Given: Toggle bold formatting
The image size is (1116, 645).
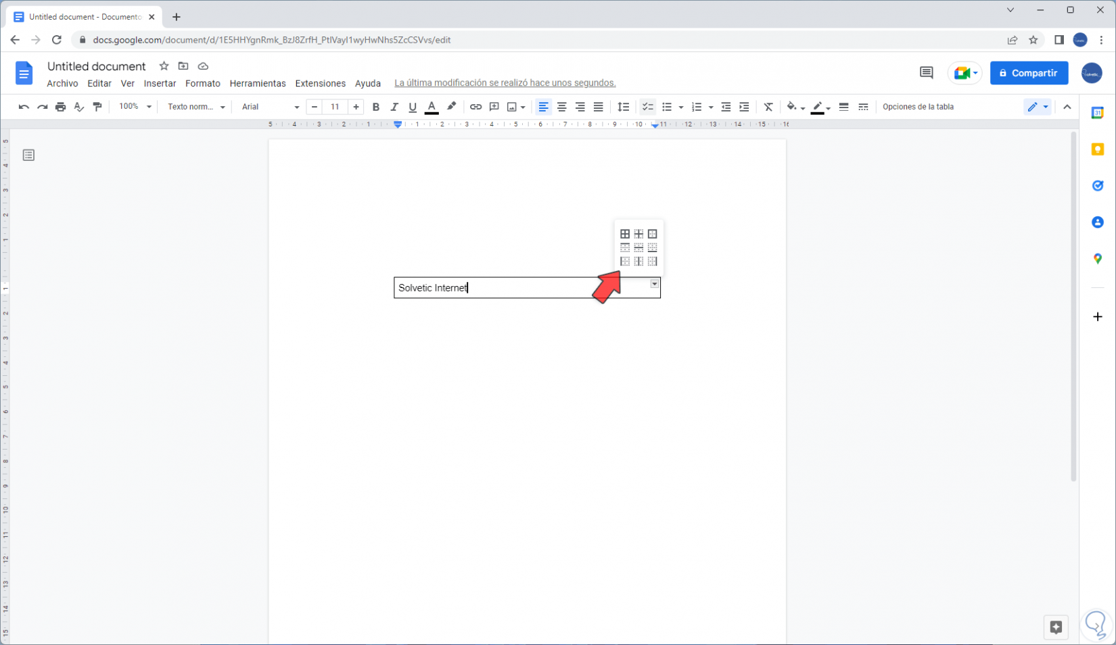Looking at the screenshot, I should click(x=376, y=107).
